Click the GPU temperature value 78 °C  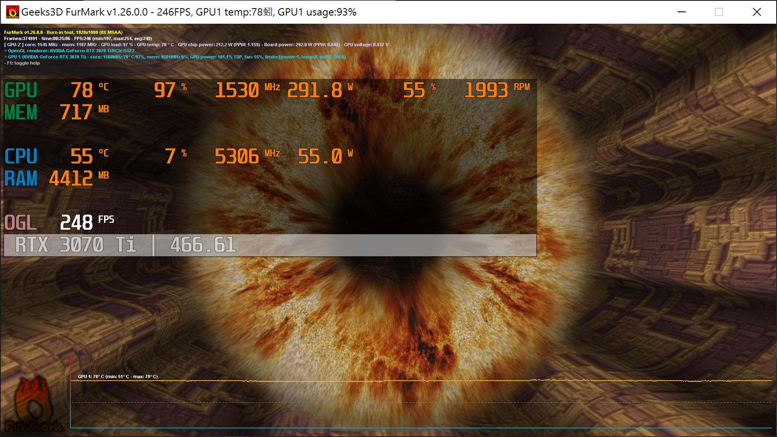click(90, 90)
